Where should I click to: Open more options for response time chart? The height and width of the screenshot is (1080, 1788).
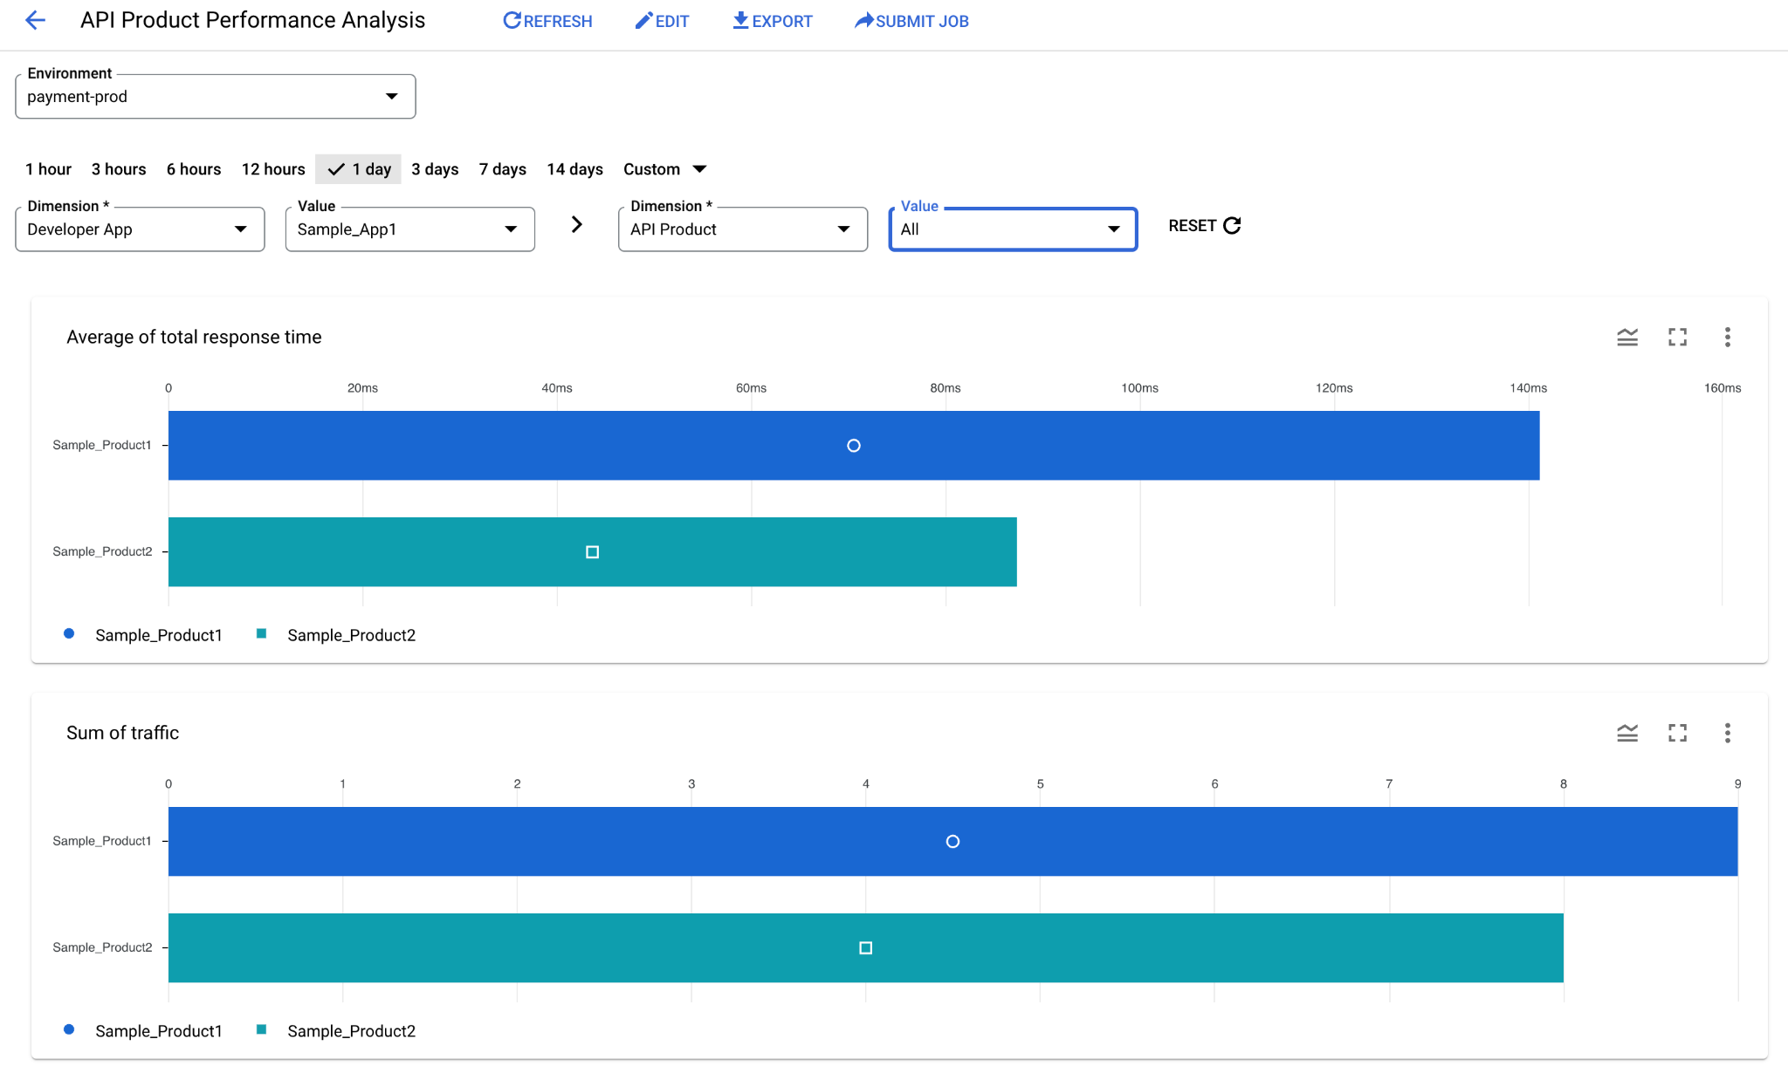coord(1728,338)
